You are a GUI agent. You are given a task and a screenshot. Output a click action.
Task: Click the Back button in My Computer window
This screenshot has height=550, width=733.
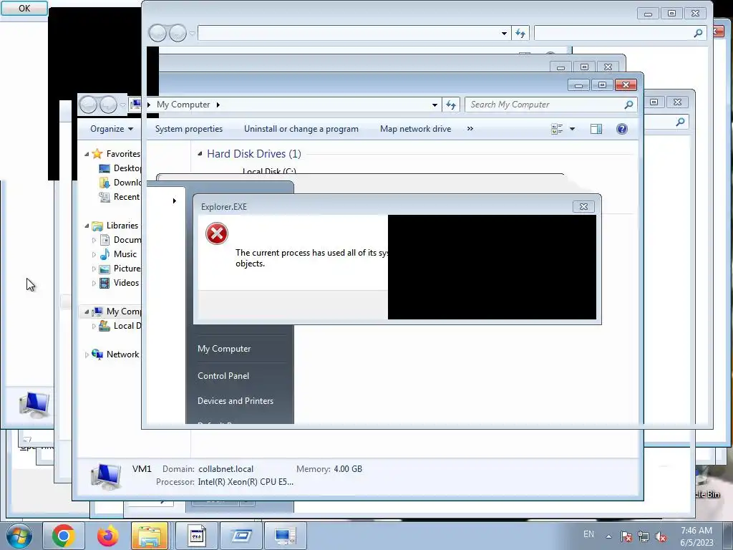(x=88, y=105)
